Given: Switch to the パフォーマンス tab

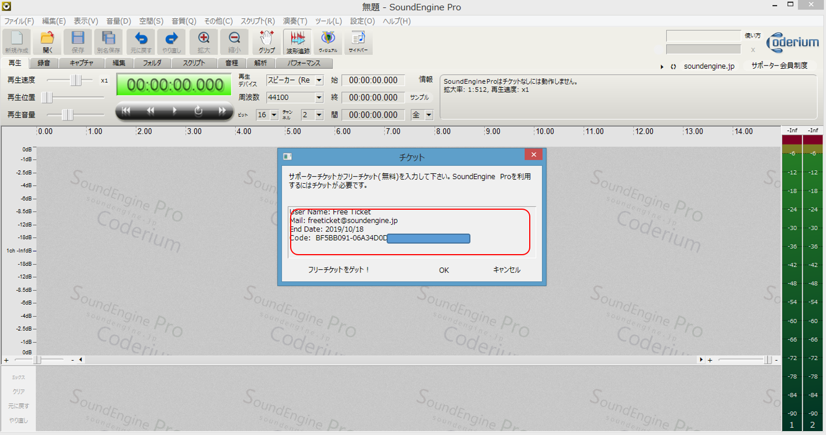Looking at the screenshot, I should [x=305, y=63].
